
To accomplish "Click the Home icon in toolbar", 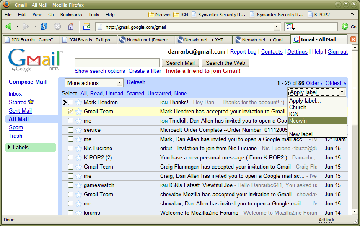I will click(x=71, y=27).
